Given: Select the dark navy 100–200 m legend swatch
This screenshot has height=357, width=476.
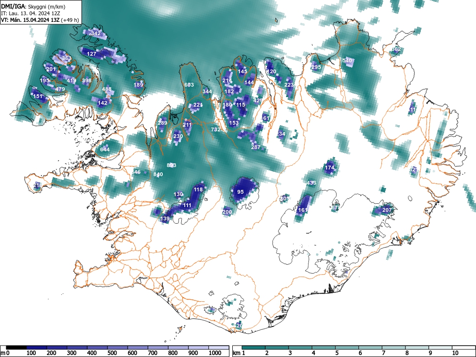Looking at the screenshot, I should click(37, 347).
